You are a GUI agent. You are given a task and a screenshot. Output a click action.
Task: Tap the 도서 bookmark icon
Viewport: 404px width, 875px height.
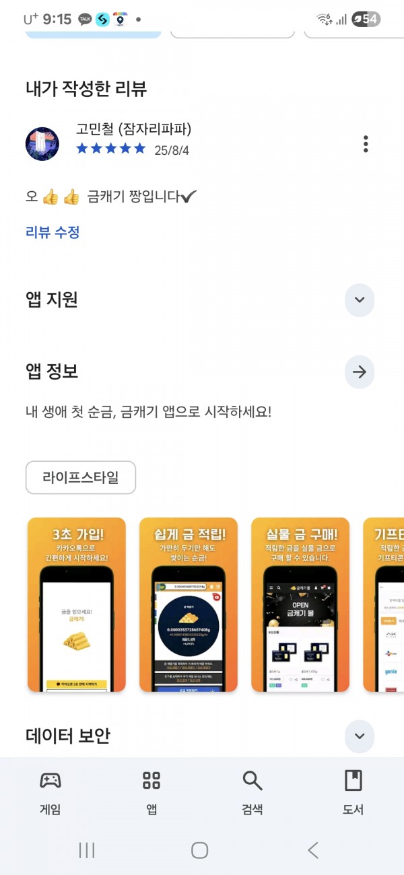(353, 781)
